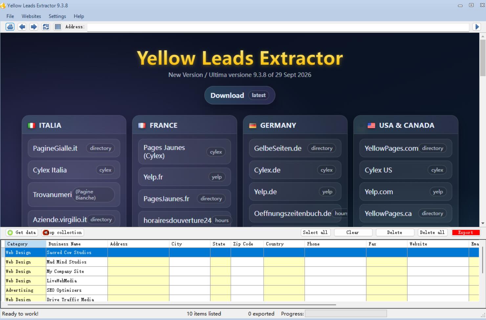
Task: Open the Cylex.de link
Action: point(295,170)
